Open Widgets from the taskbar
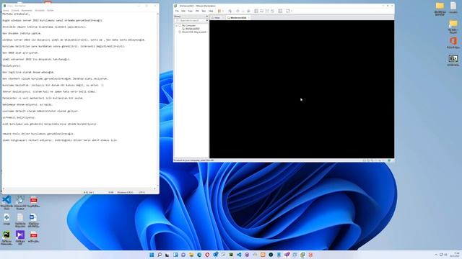462x259 pixels. [175, 255]
